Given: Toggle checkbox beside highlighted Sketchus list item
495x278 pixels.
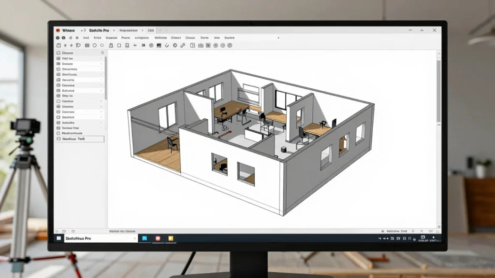Looking at the screenshot, I should point(58,139).
